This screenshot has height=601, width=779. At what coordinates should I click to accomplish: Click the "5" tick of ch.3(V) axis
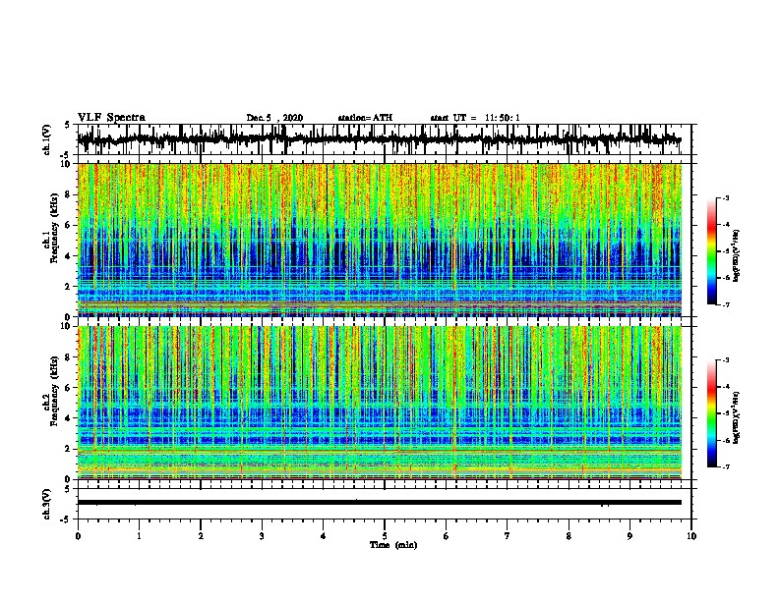(x=68, y=489)
